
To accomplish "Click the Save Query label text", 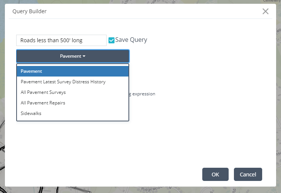I will pyautogui.click(x=131, y=40).
